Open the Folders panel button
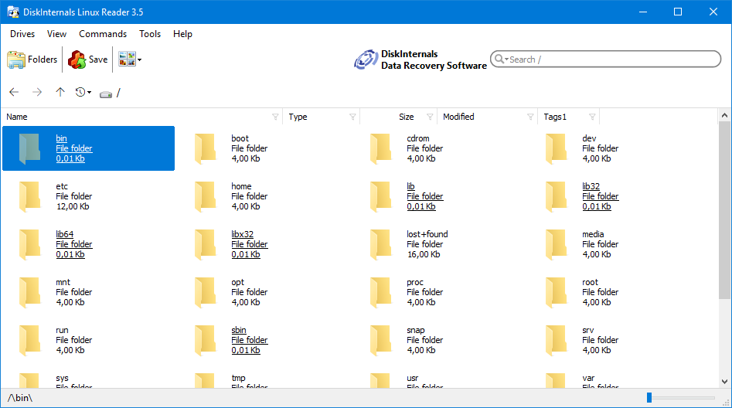 (32, 59)
